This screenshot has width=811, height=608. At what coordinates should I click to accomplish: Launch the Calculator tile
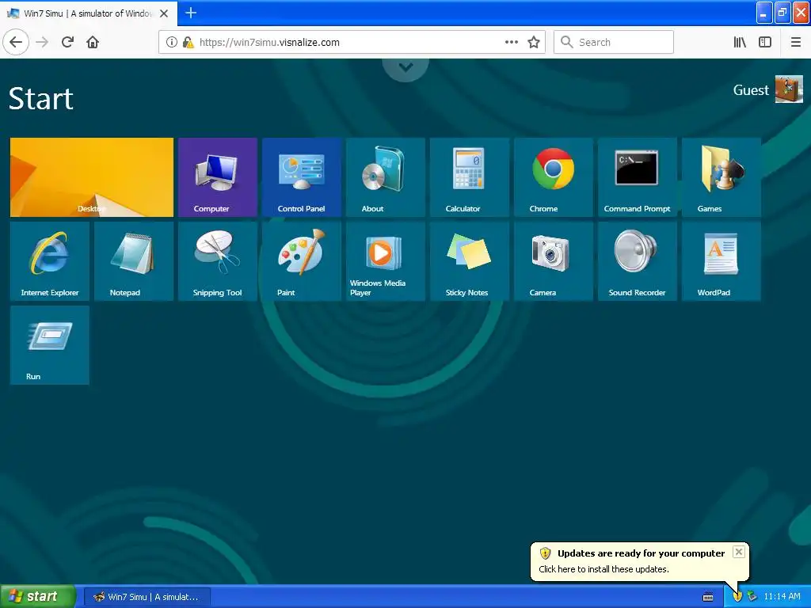coord(470,177)
